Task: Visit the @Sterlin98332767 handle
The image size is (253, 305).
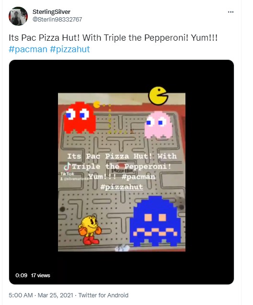Action: 57,20
